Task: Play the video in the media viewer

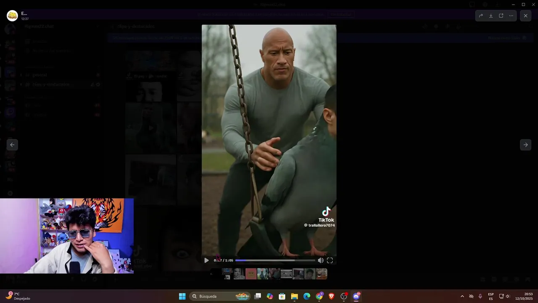Action: click(x=206, y=260)
